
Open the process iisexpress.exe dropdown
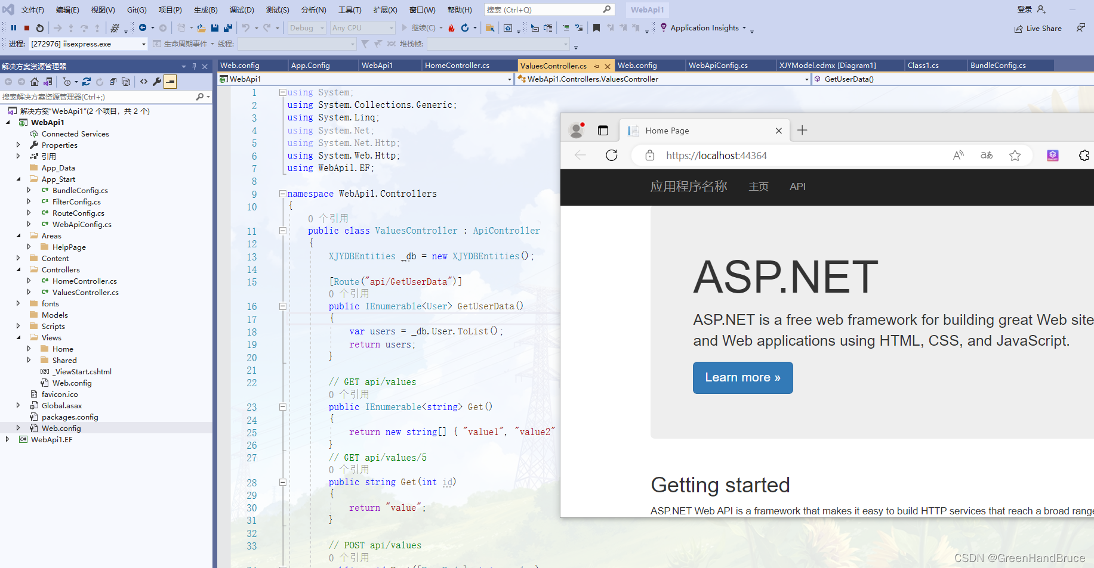coord(88,44)
